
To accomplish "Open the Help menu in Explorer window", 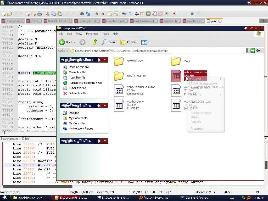I will [115, 34].
